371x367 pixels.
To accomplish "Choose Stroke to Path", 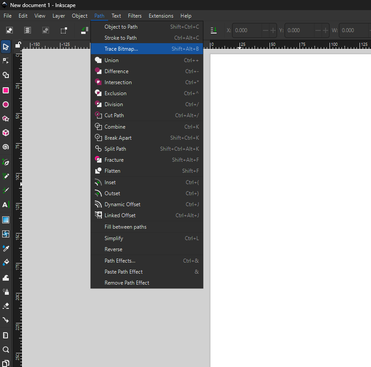I will click(147, 38).
